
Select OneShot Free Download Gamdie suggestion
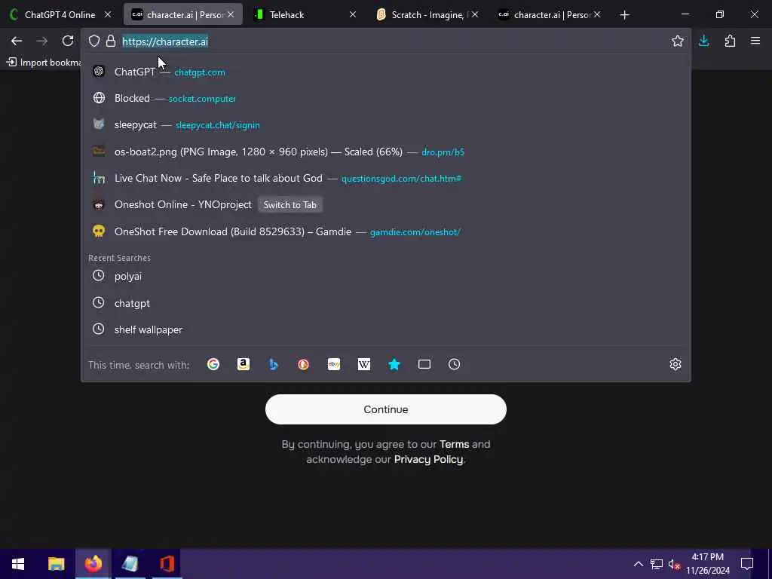pos(386,231)
